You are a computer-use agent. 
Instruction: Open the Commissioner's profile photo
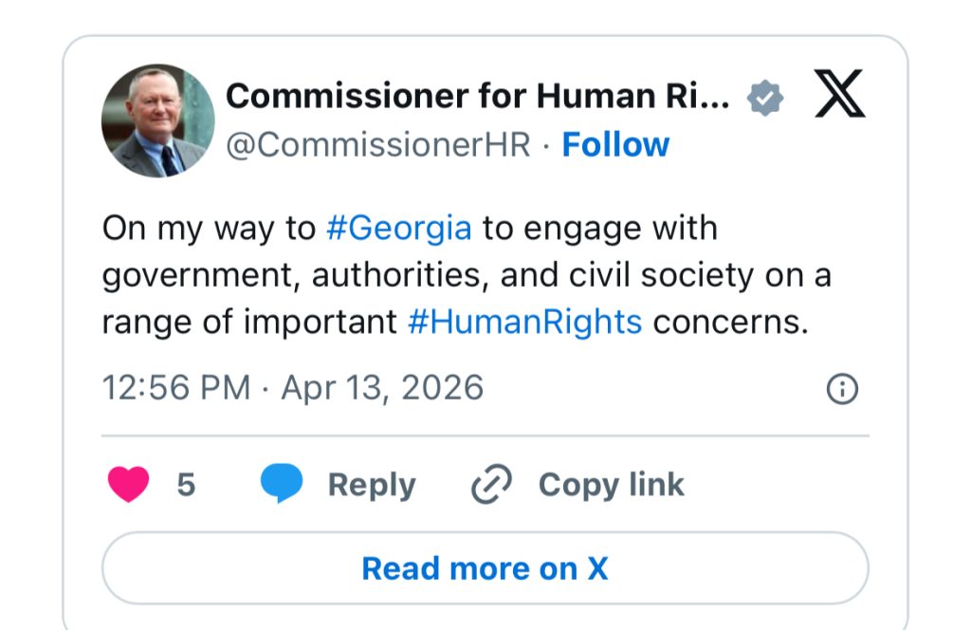157,120
